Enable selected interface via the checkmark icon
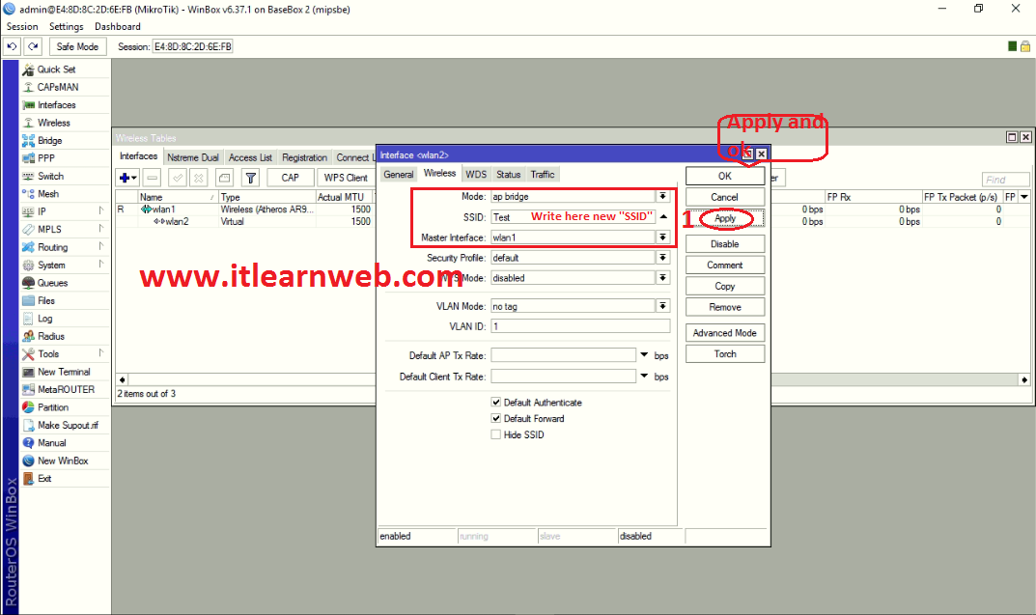Viewport: 1036px width, 615px height. 177,177
